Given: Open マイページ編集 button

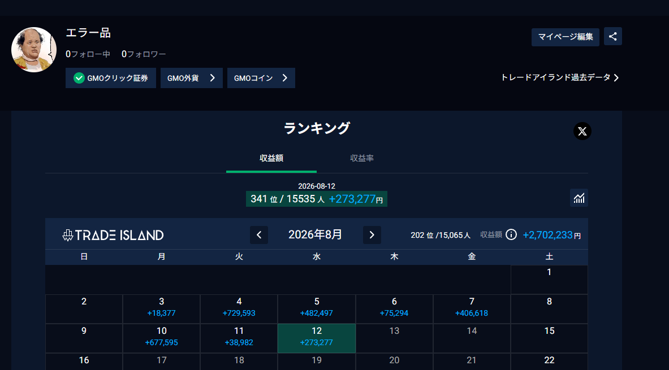Looking at the screenshot, I should pos(566,37).
